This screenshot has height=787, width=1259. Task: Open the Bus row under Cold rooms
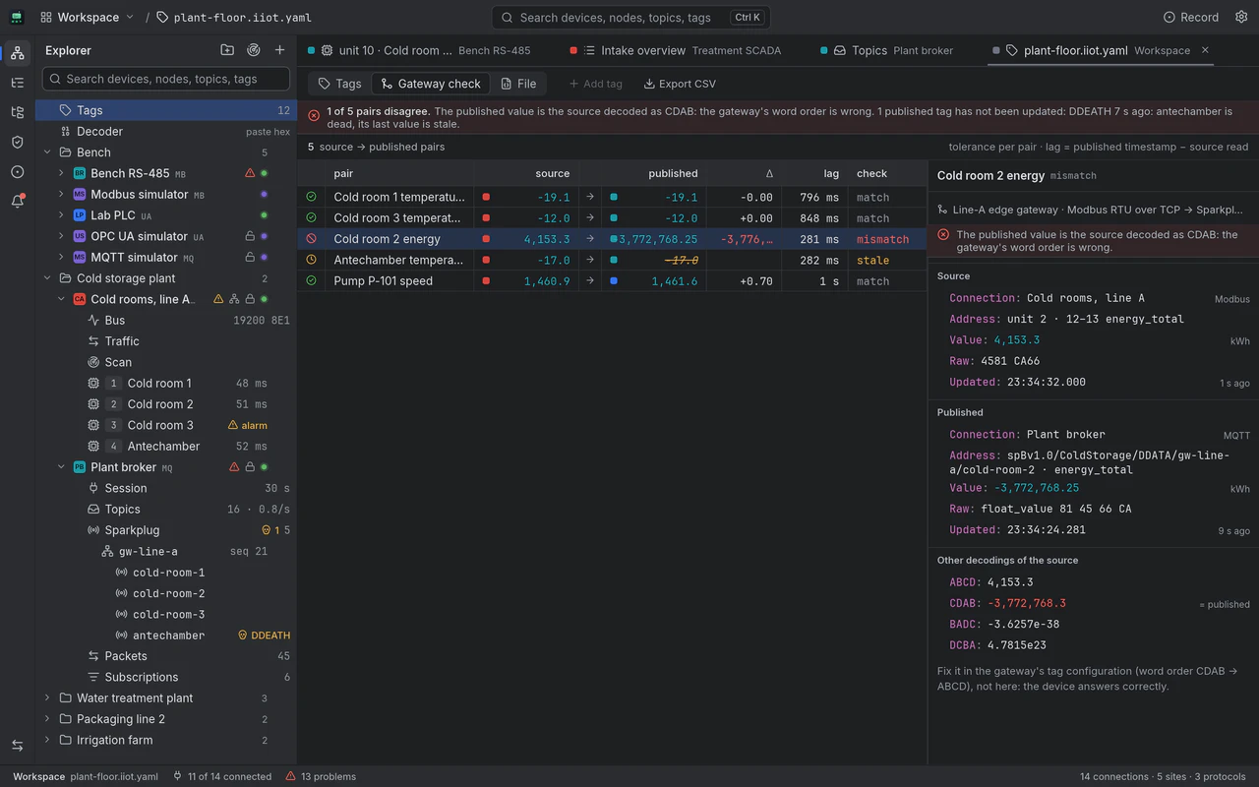(166, 320)
